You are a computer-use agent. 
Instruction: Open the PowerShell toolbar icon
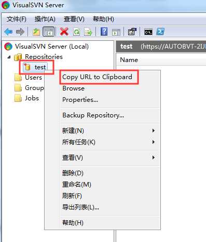(160, 32)
